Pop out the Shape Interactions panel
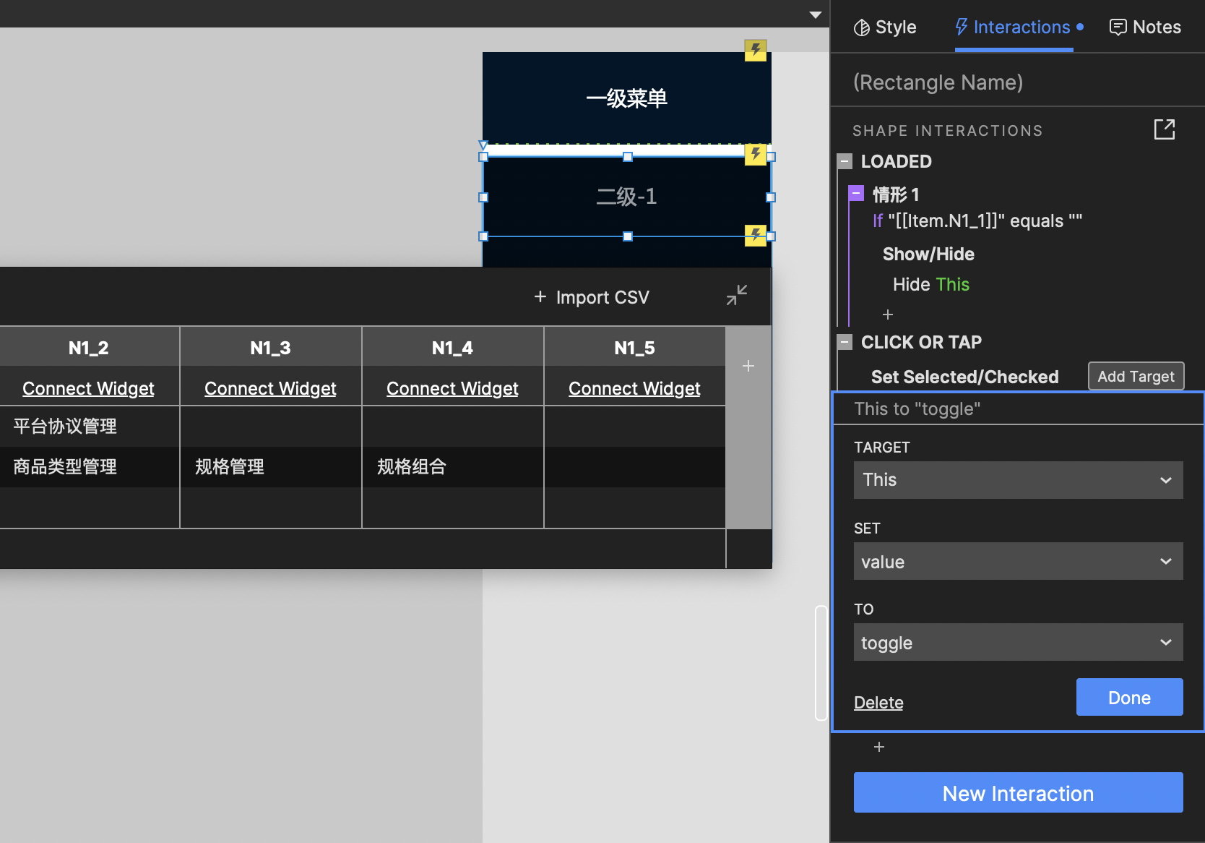Screen dimensions: 1205x843 (x=1165, y=129)
